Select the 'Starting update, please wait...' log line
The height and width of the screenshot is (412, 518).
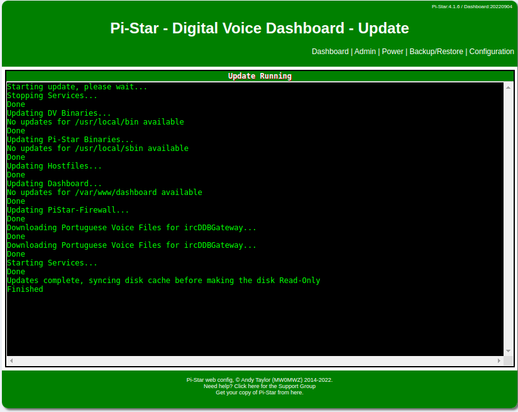pyautogui.click(x=77, y=87)
